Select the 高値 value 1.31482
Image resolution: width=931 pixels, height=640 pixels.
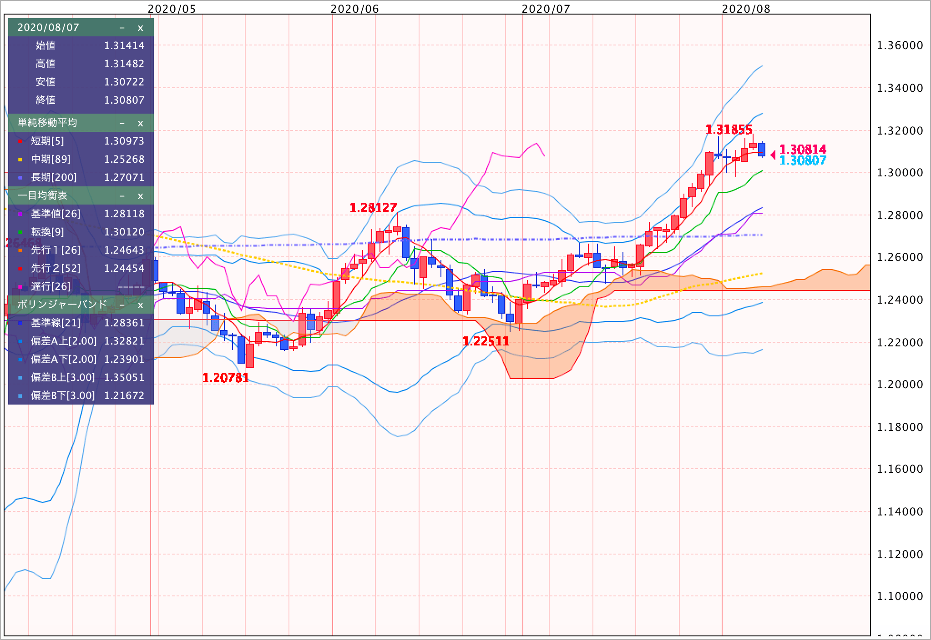pos(124,64)
